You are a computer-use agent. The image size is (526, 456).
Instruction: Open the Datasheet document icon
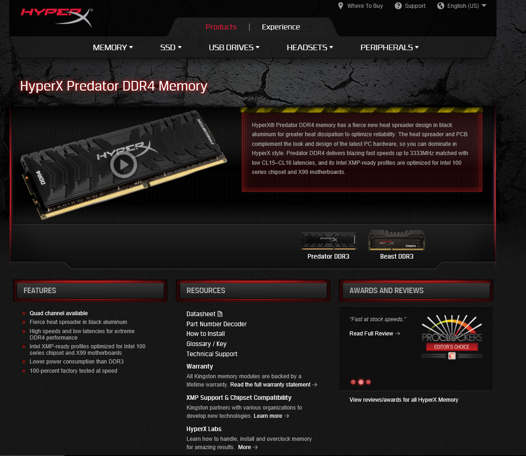point(220,314)
